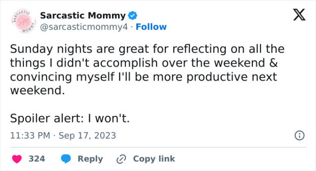316x171 pixels.
Task: Like the tweet with the heart icon
Action: click(x=18, y=159)
